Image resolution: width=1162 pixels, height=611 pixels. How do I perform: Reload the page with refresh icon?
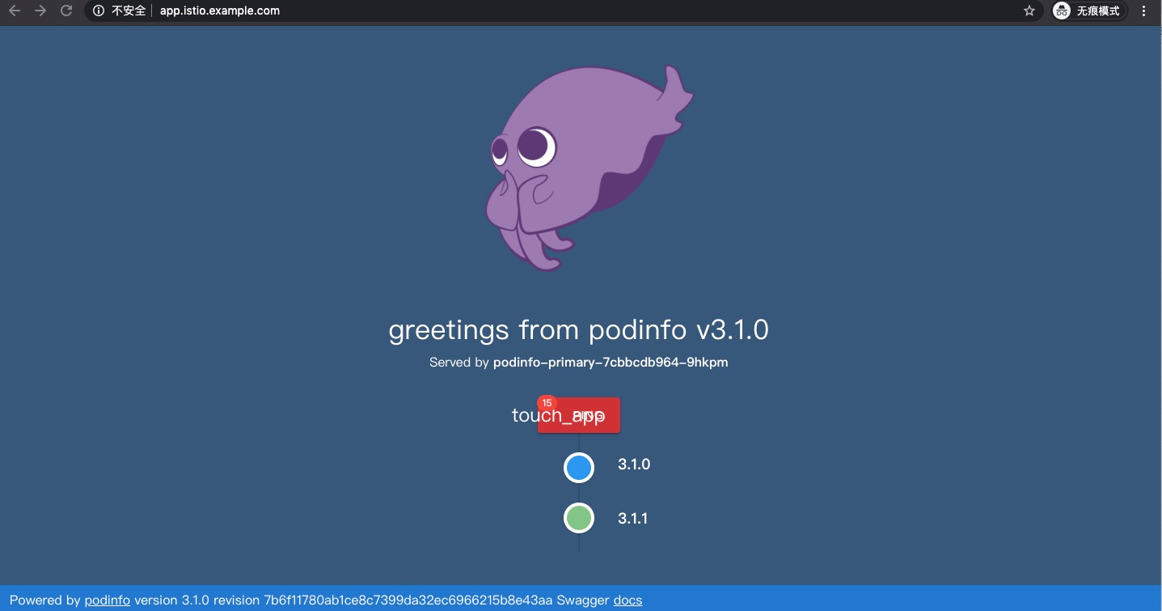(66, 11)
